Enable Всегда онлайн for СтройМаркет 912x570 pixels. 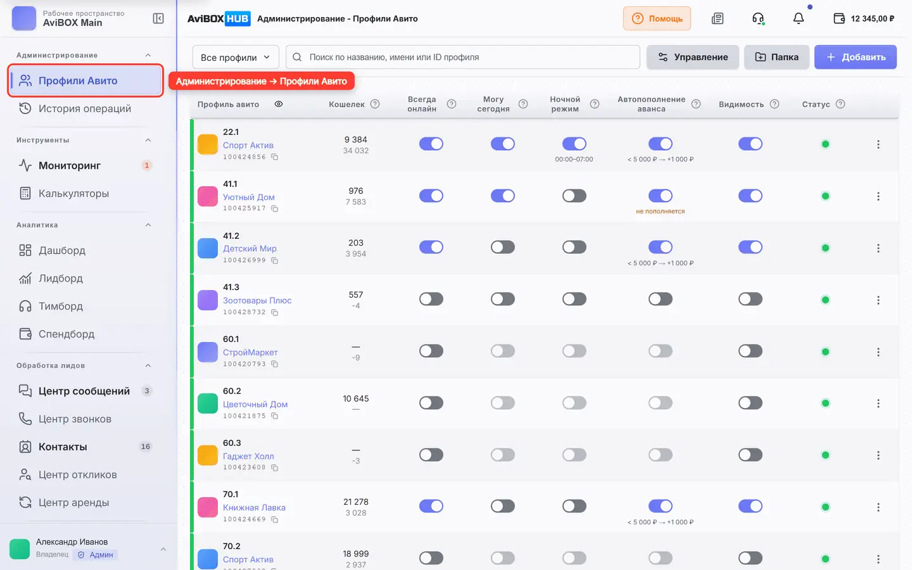click(x=431, y=351)
